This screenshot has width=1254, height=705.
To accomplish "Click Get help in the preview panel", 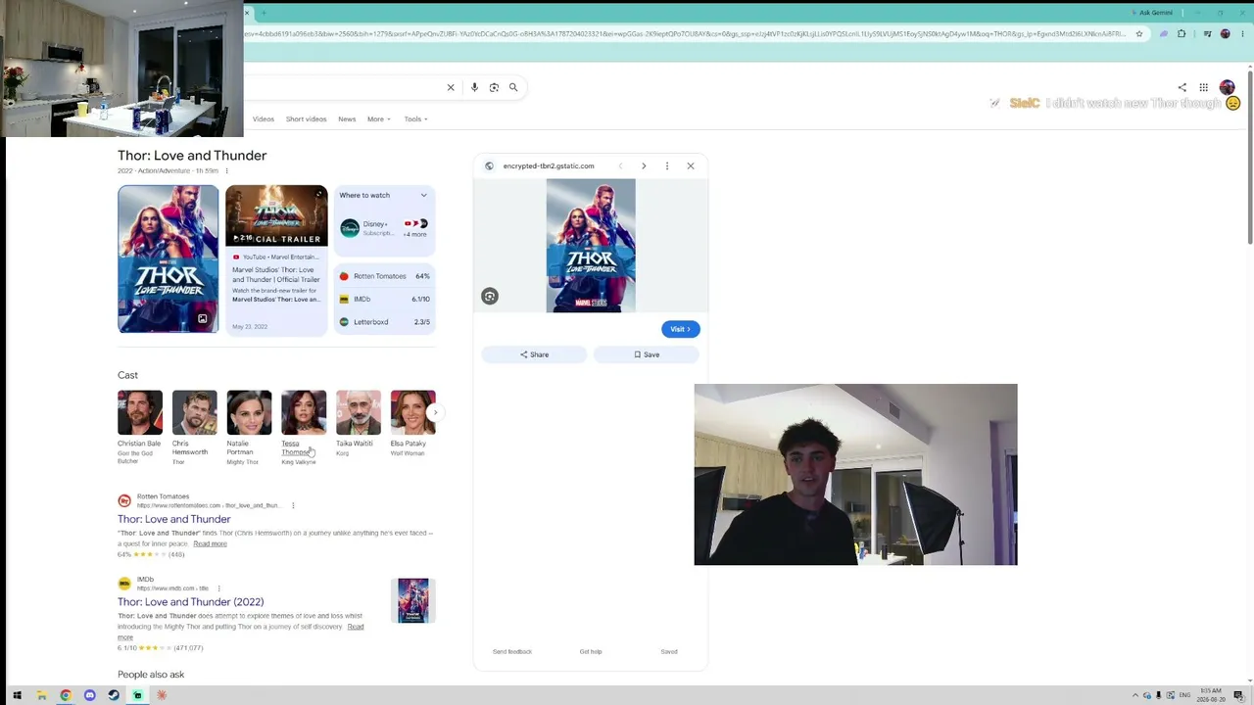I will tap(591, 652).
